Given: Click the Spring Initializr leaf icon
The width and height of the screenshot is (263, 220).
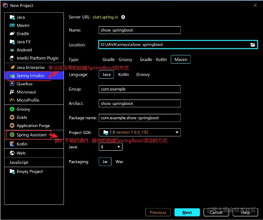Looking at the screenshot, I should [12, 76].
